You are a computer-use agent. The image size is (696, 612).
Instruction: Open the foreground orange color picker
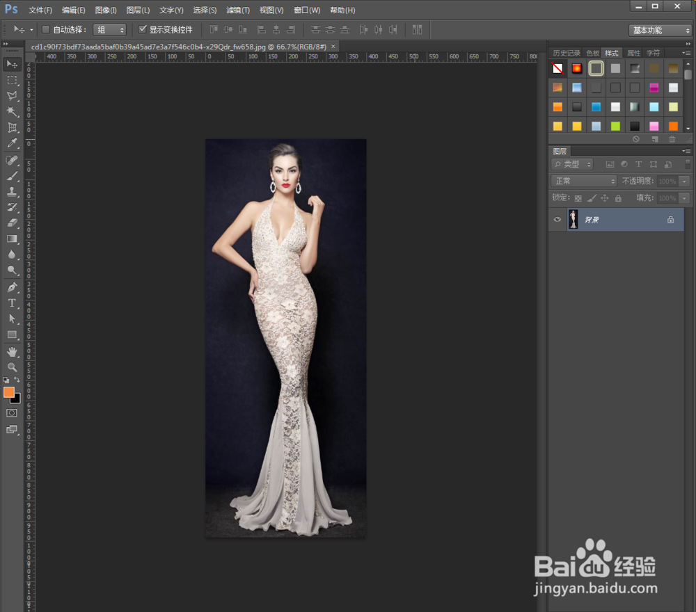click(x=9, y=392)
